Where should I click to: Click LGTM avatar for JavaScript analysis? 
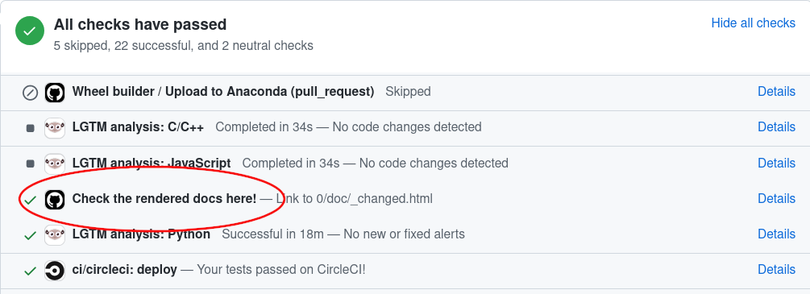(55, 164)
